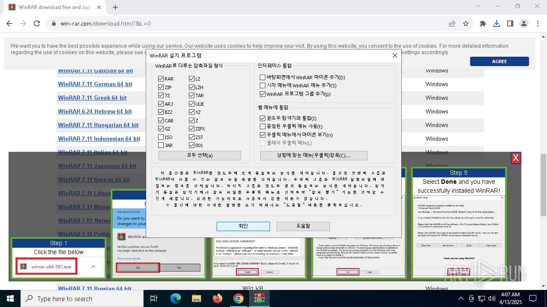Image resolution: width=547 pixels, height=307 pixels.
Task: Open Chrome extensions puzzle icon
Action: [483, 24]
